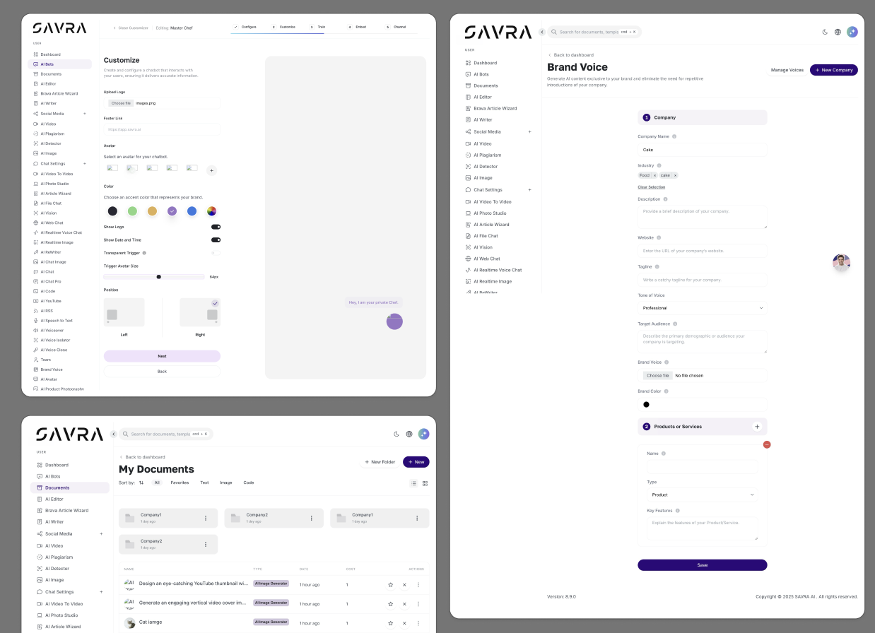Toggle dark mode in Brand Voice window
Screen dimensions: 875x633
click(825, 32)
